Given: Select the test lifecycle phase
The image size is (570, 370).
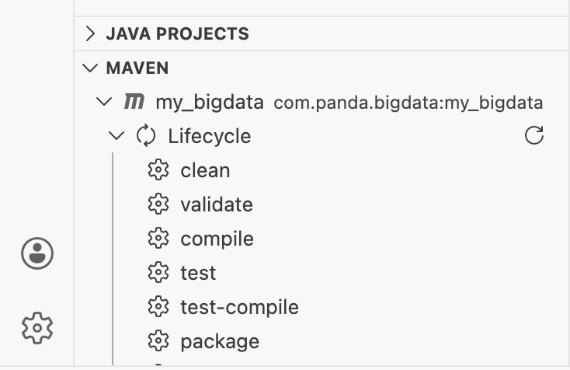Looking at the screenshot, I should (198, 273).
